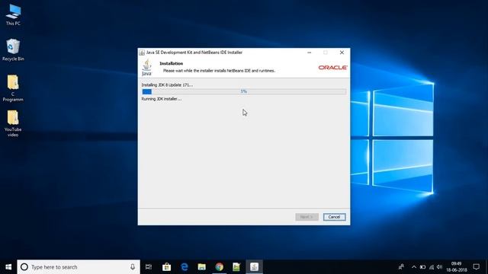
Task: Click the installer title bar Java icon
Action: 142,53
